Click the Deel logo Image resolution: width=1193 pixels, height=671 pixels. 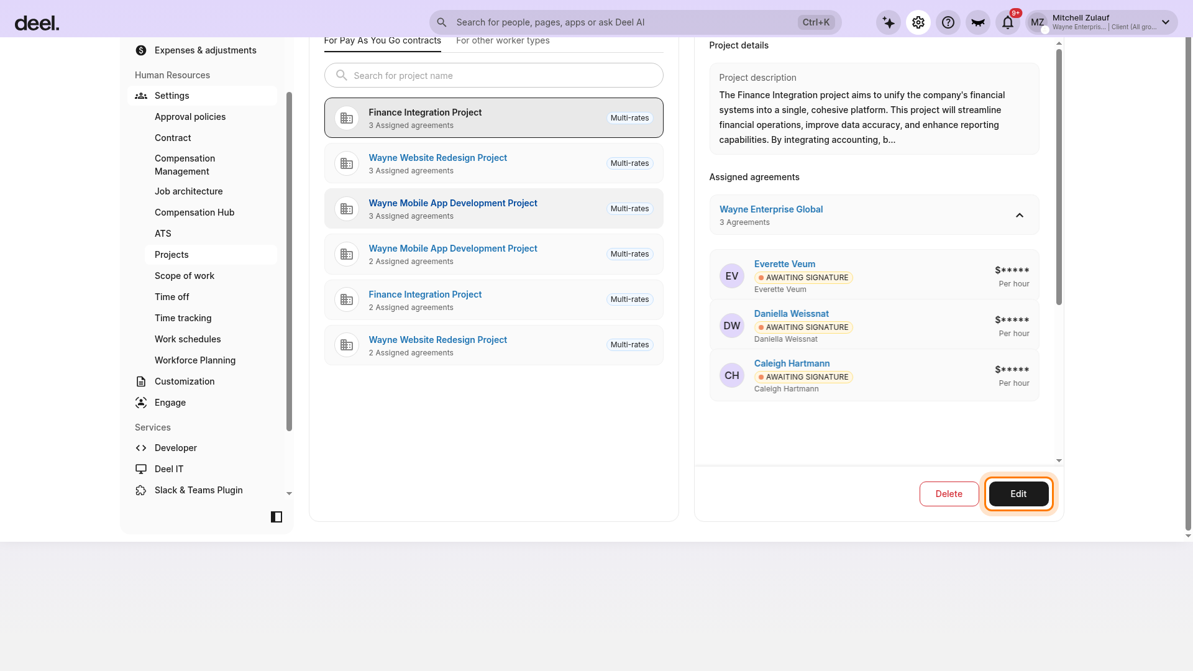click(x=37, y=24)
